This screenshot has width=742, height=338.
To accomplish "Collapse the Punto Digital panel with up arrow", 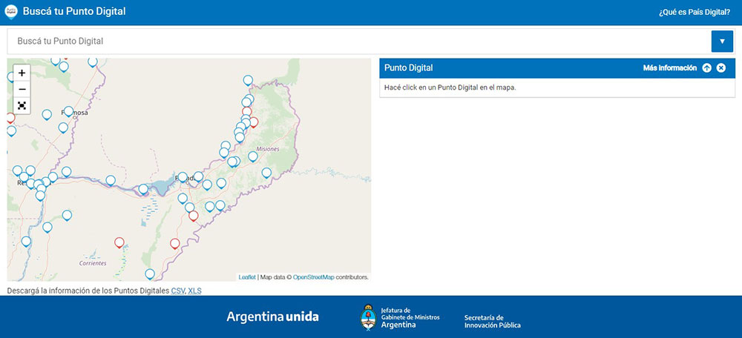I will pos(706,68).
